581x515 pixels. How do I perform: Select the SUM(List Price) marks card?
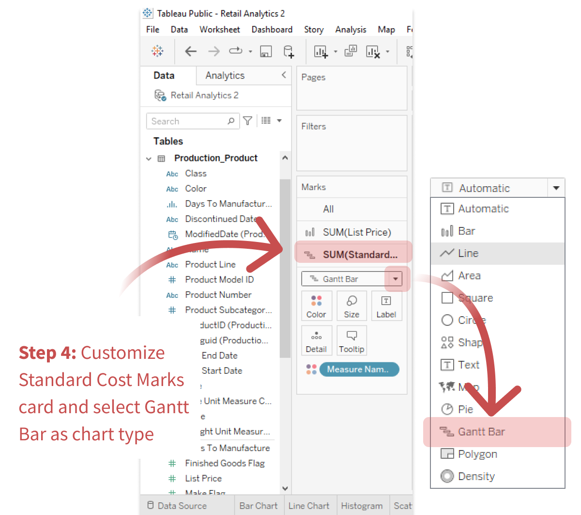[352, 232]
